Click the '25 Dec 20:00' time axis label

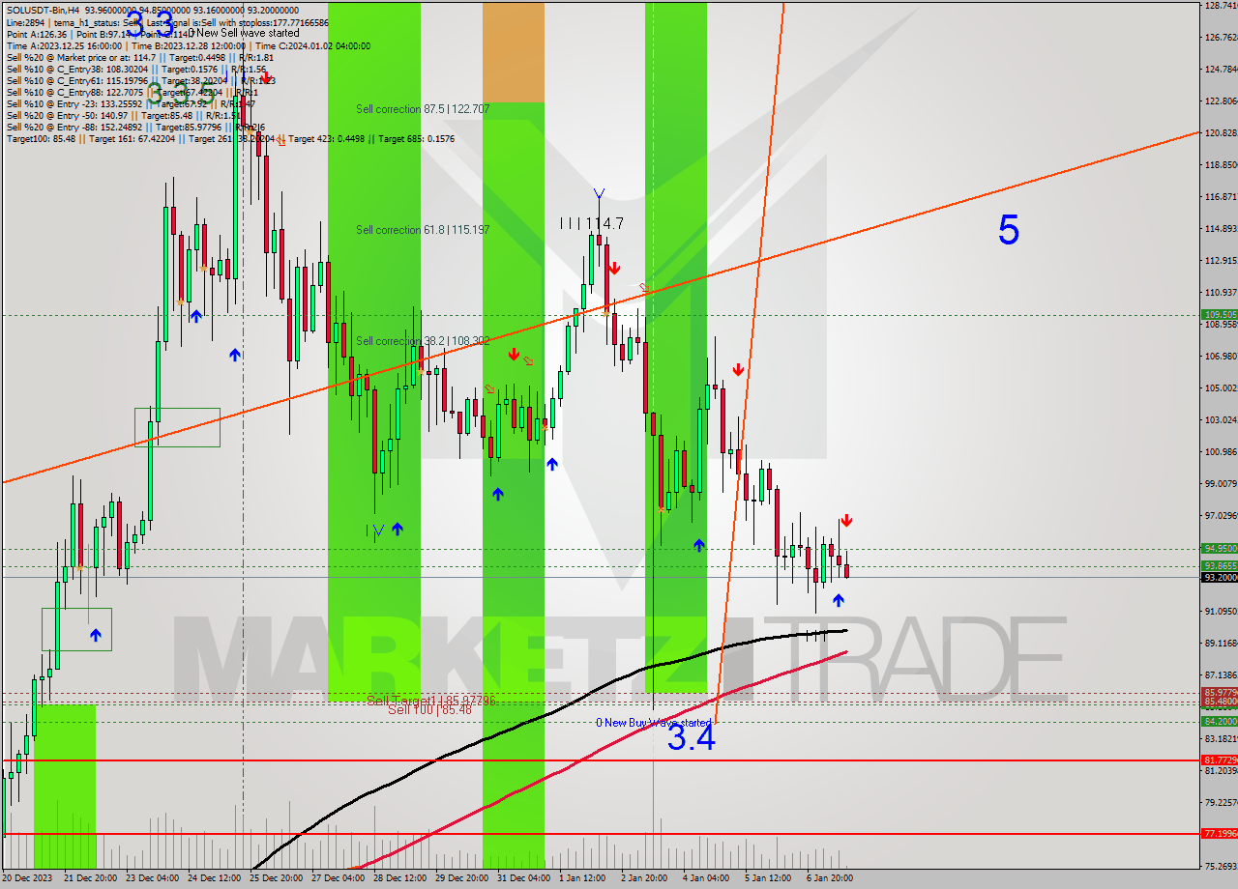pos(276,878)
